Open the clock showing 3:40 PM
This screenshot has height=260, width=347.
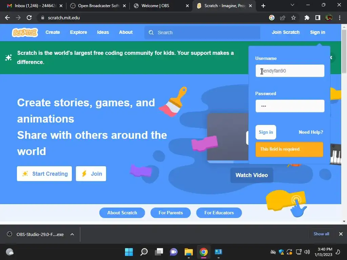point(324,252)
